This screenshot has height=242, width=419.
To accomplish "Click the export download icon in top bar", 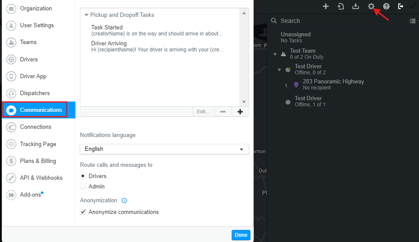I will point(356,6).
